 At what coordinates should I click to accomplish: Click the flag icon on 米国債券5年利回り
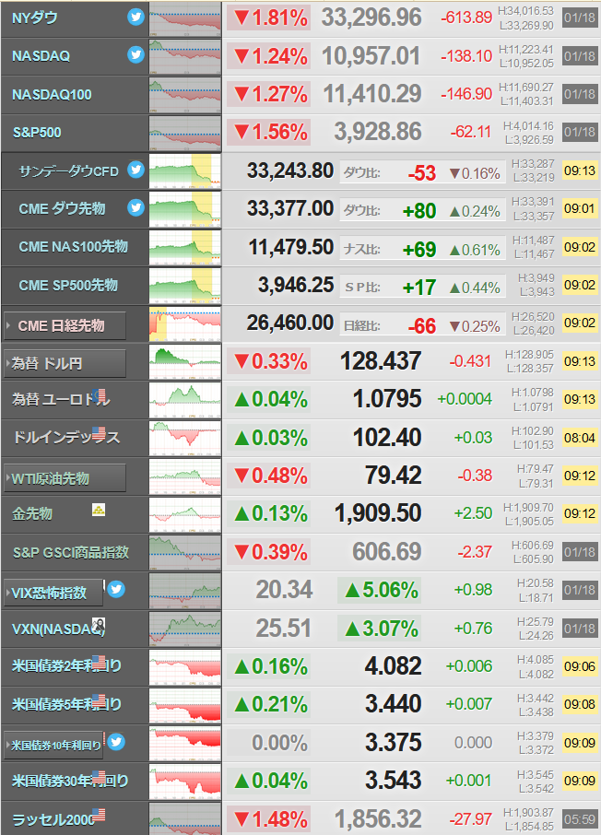100,700
